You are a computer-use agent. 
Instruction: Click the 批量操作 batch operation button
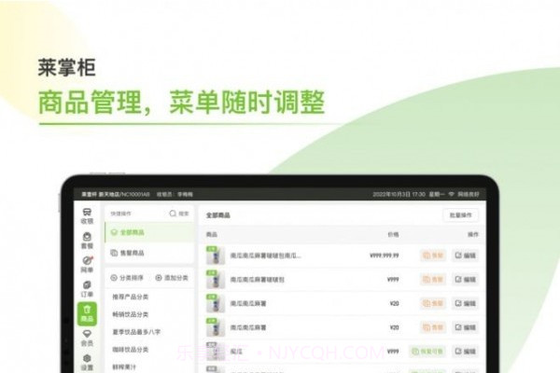point(461,215)
